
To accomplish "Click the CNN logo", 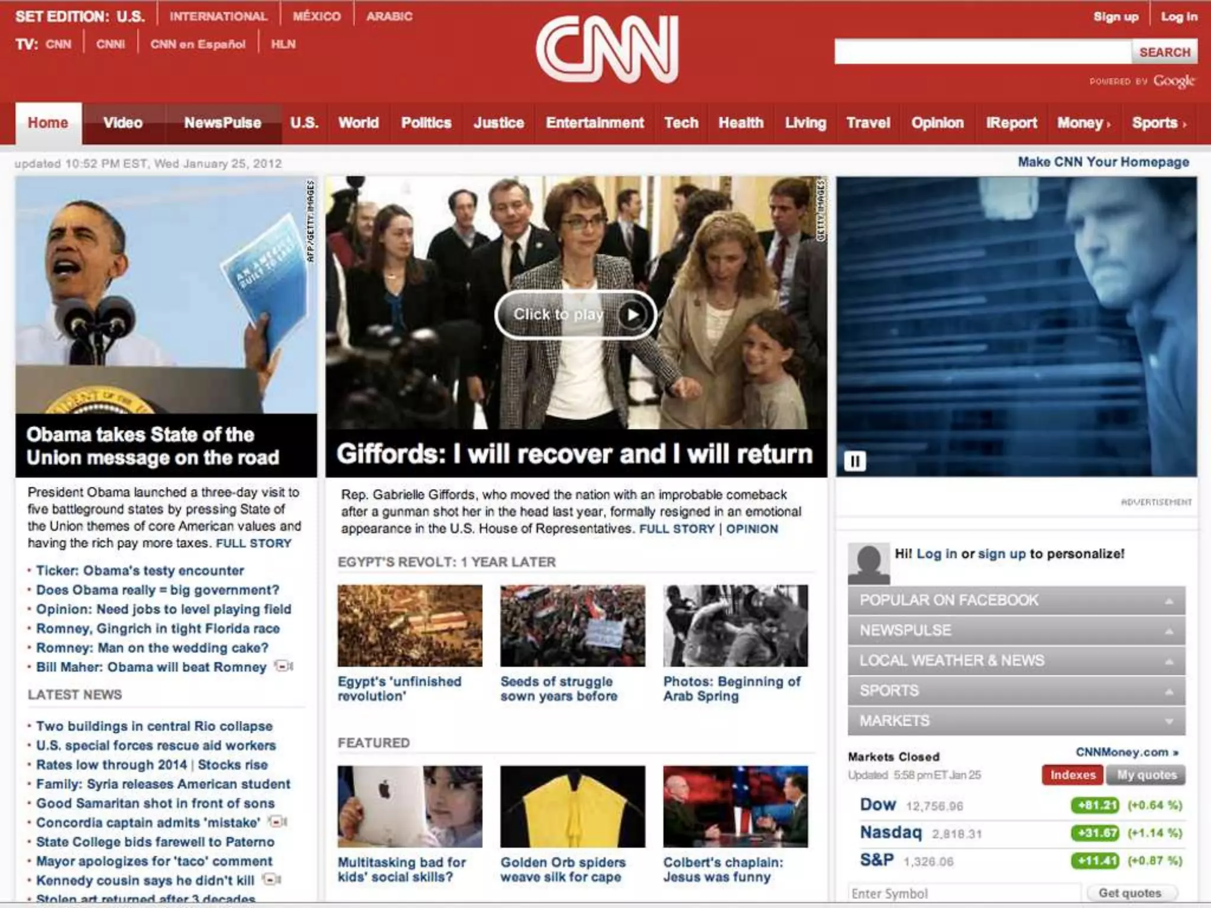I will coord(607,48).
